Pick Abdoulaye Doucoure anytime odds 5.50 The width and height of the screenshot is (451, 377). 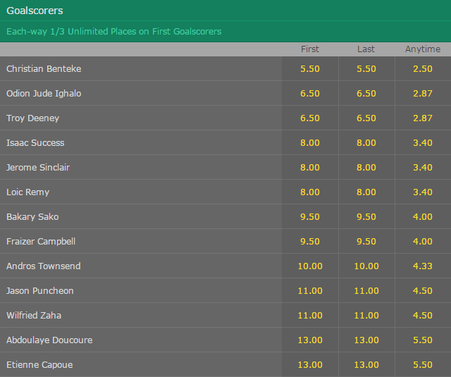click(x=423, y=340)
